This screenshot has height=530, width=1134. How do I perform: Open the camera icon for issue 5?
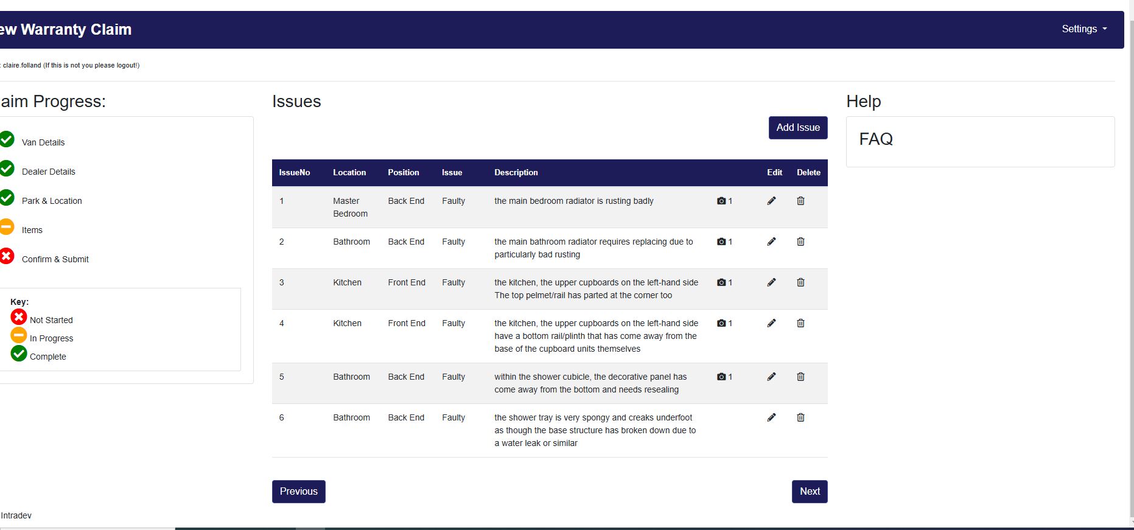tap(721, 377)
